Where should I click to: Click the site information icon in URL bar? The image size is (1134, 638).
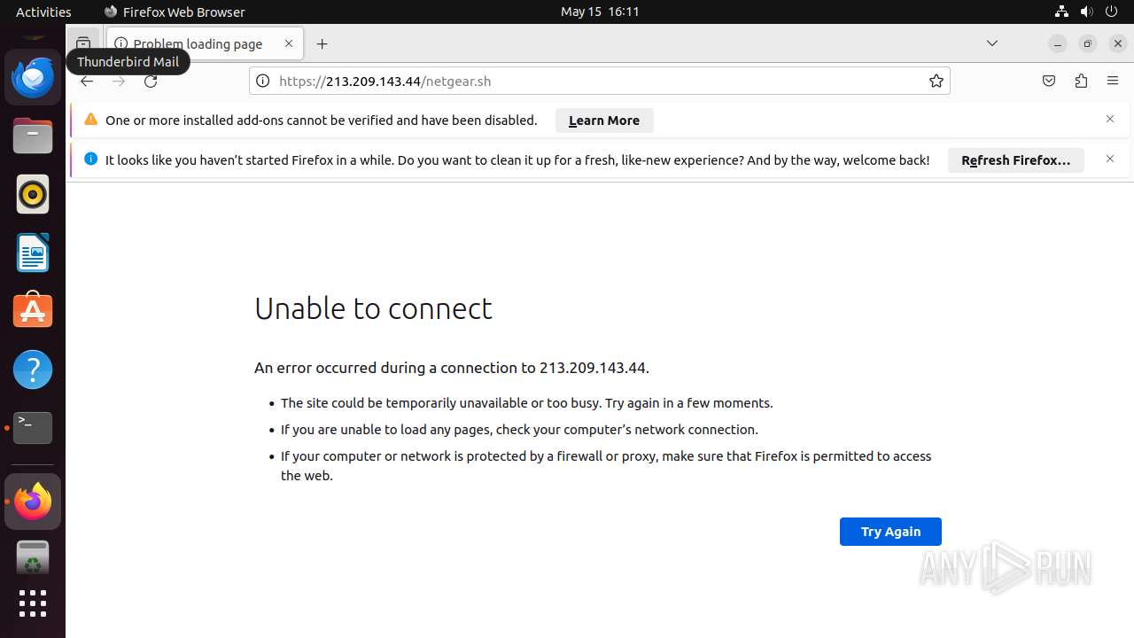coord(262,81)
